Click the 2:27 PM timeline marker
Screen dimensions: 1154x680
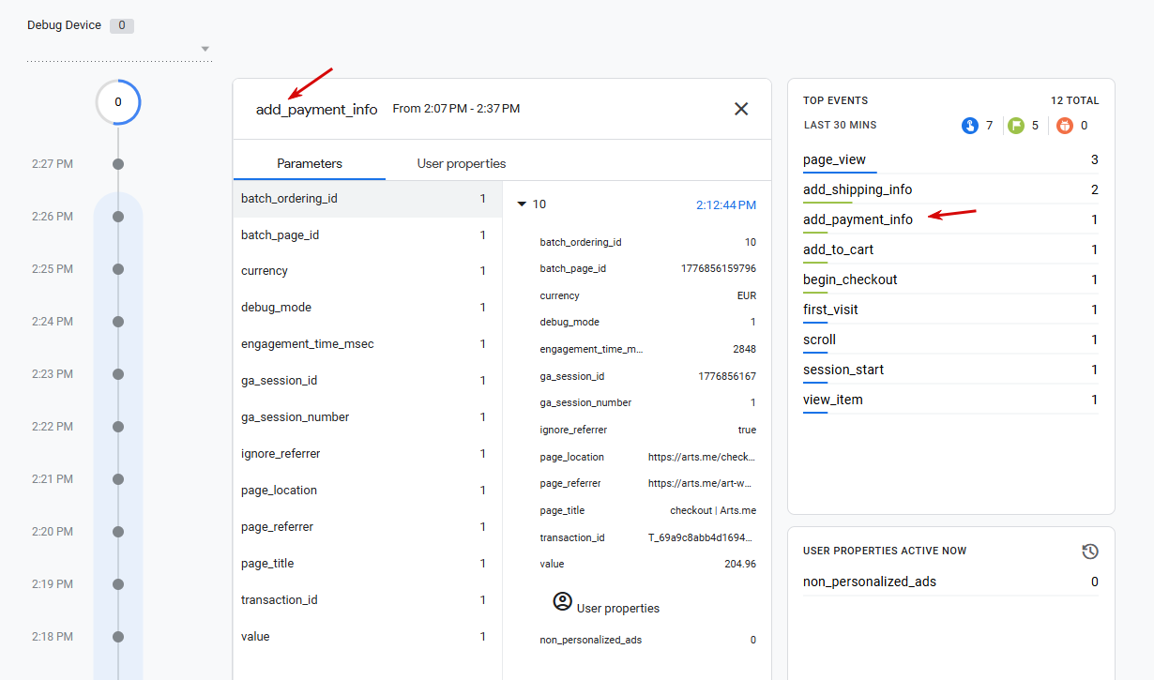118,164
